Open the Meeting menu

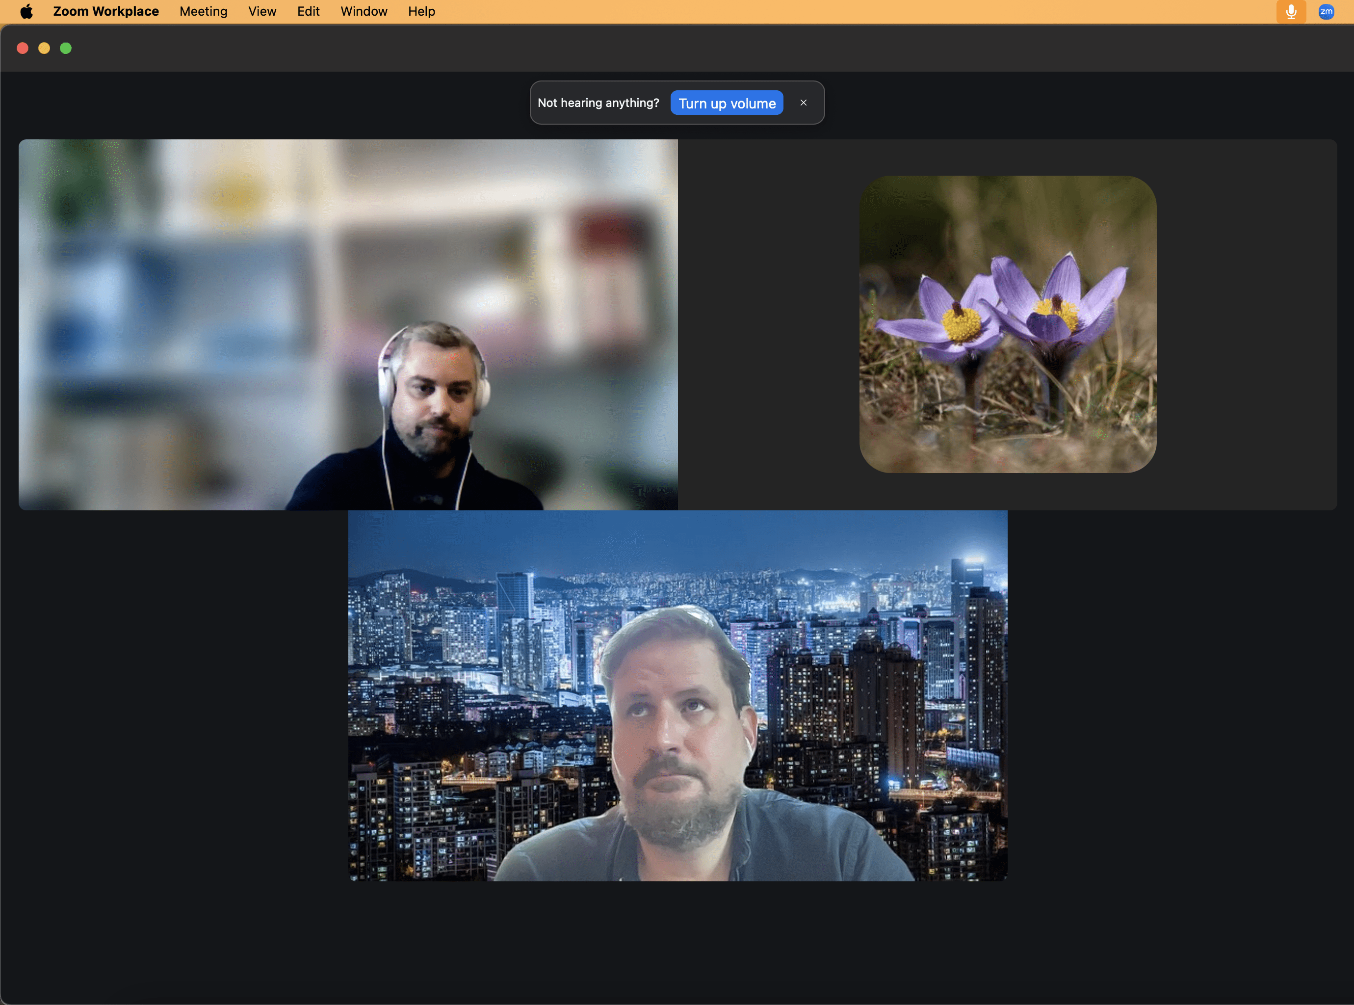tap(203, 12)
